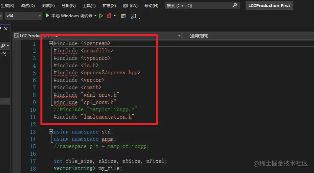This screenshot has height=173, width=314.
Task: Click the find in files folder icon
Action: coord(124,16)
